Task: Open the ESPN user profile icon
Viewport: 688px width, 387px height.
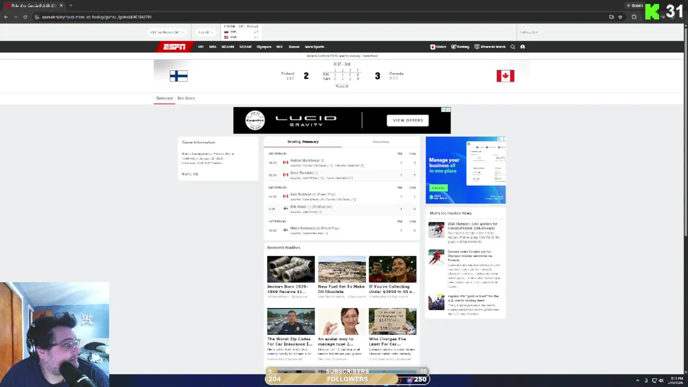Action: pos(522,47)
